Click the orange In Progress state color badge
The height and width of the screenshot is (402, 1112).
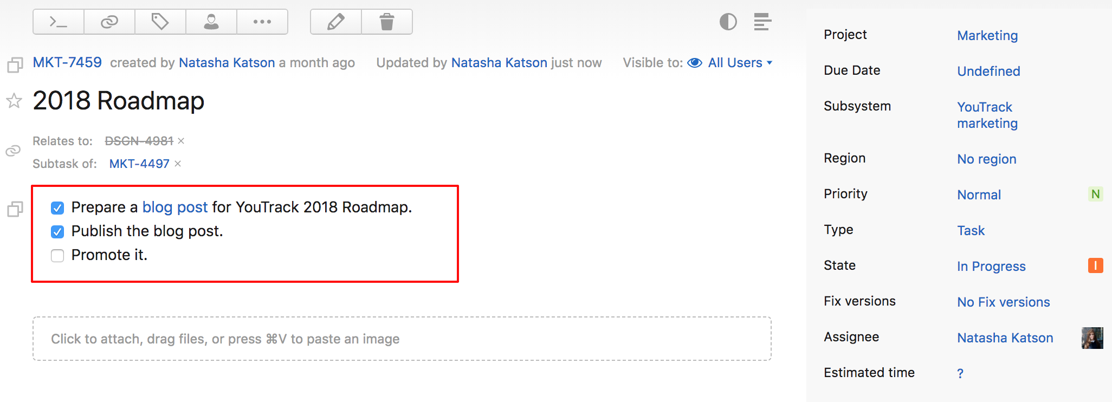click(x=1095, y=265)
